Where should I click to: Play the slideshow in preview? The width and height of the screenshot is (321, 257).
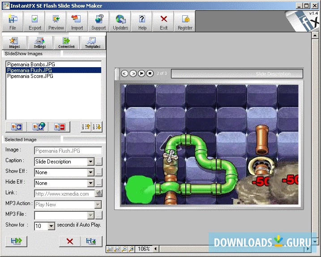pos(141,73)
